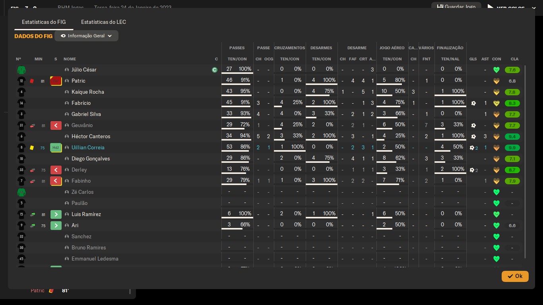The width and height of the screenshot is (543, 305).
Task: Click Uillian Correia's HdJ status badge
Action: [x=56, y=148]
